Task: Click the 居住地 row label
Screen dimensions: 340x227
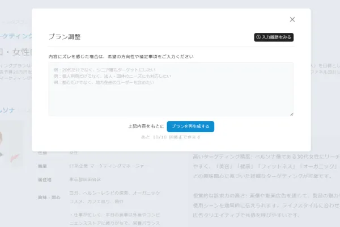Action: pyautogui.click(x=44, y=179)
